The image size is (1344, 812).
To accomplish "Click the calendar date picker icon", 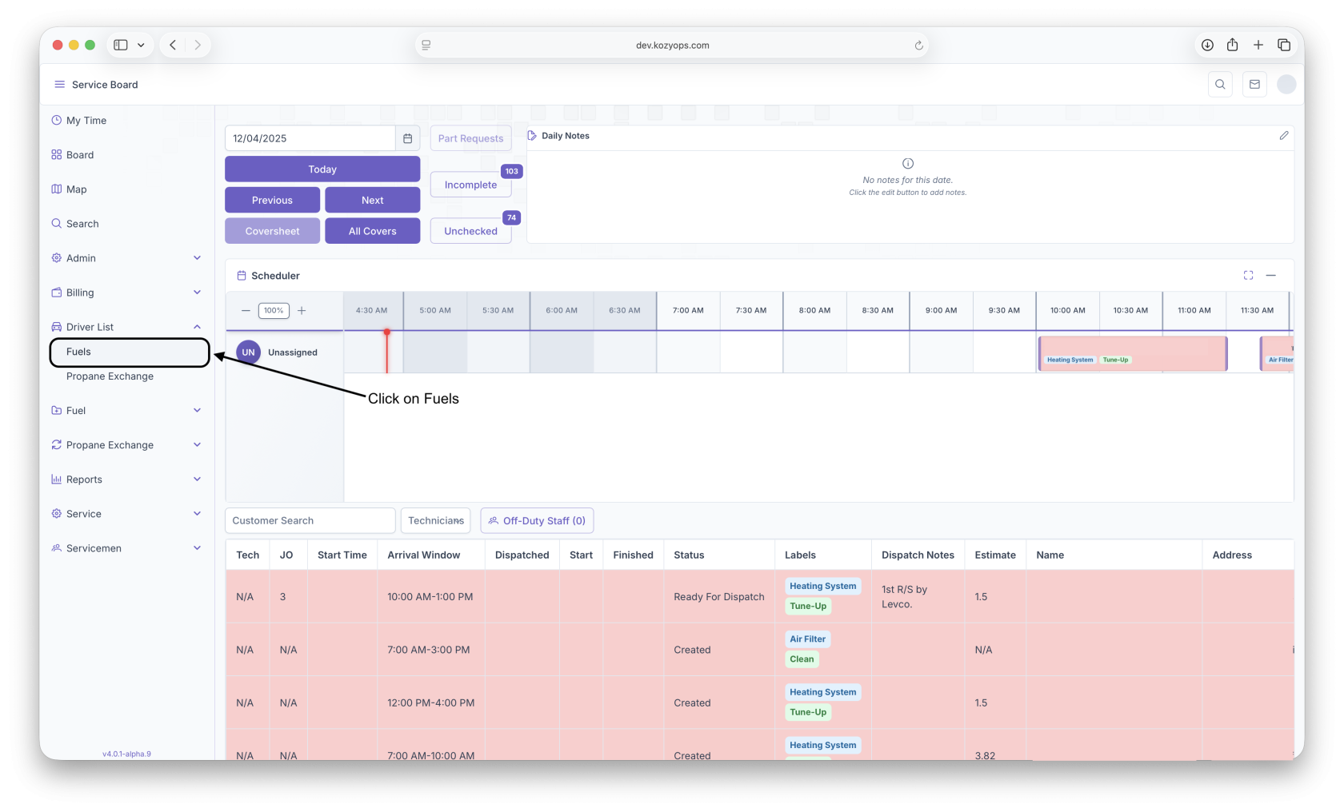I will pyautogui.click(x=407, y=138).
